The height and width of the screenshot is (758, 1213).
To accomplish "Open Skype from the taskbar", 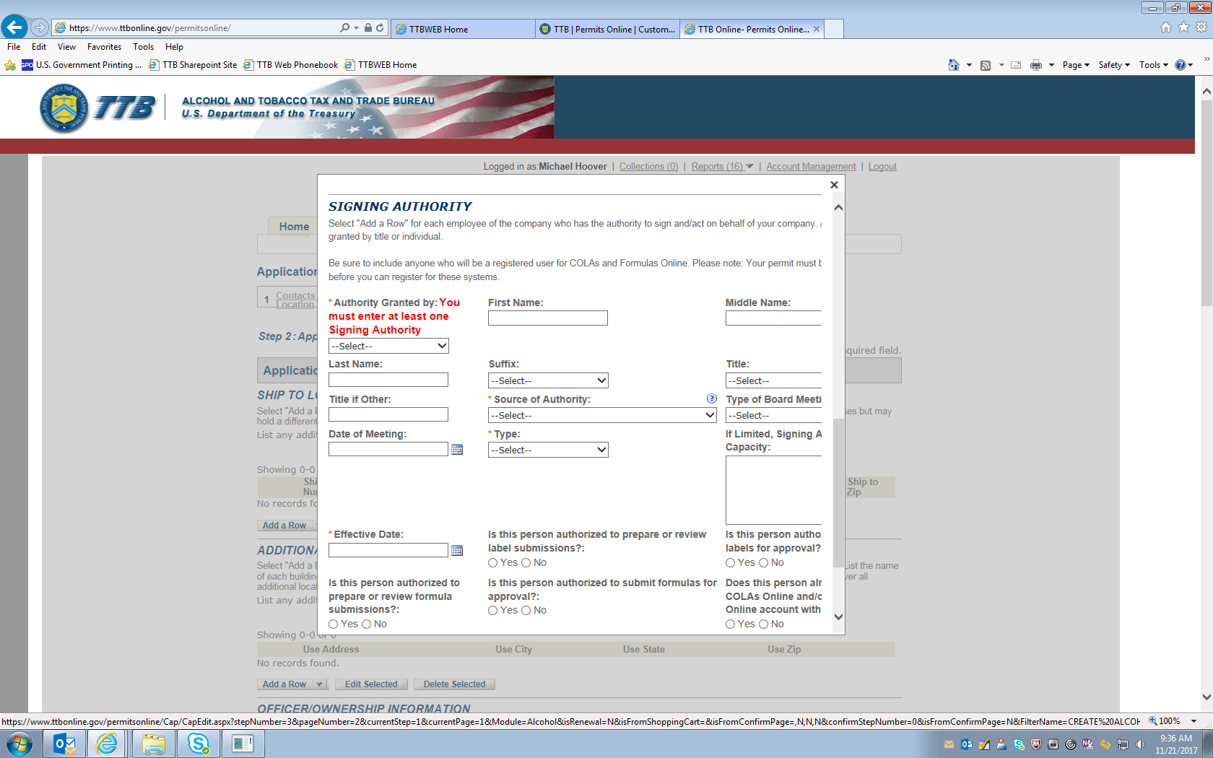I will 198,744.
